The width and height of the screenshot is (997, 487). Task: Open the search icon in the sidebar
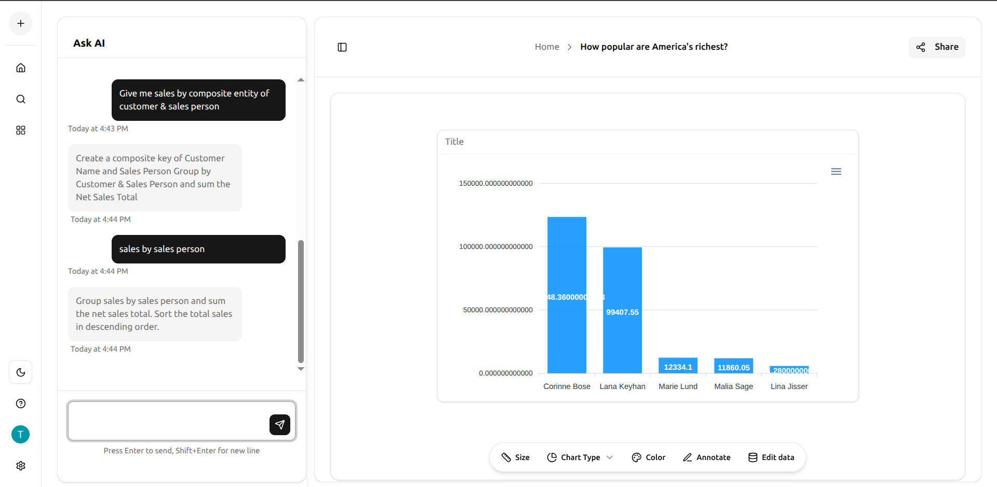coord(20,99)
